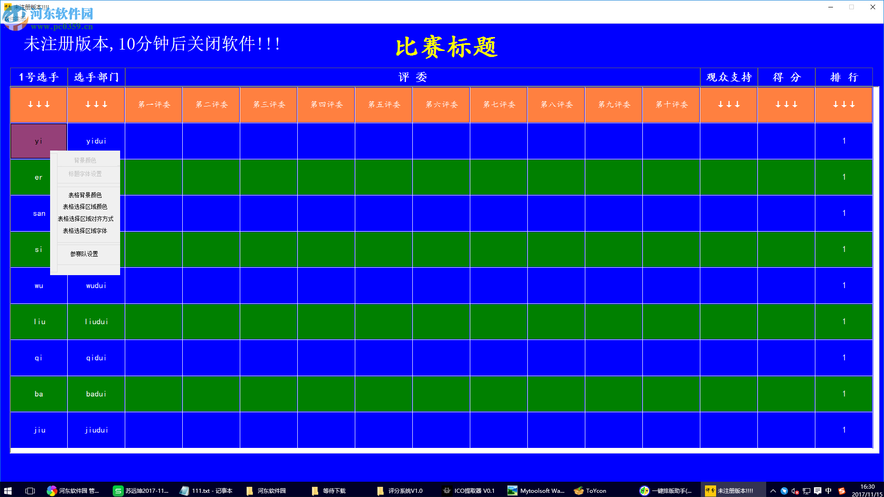Click the arrows cell under 观众支持

click(x=729, y=105)
